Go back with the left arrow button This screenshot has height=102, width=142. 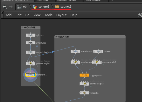5,7
